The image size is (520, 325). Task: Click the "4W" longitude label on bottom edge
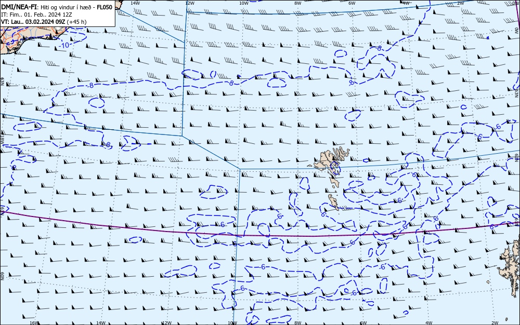(x=428, y=323)
